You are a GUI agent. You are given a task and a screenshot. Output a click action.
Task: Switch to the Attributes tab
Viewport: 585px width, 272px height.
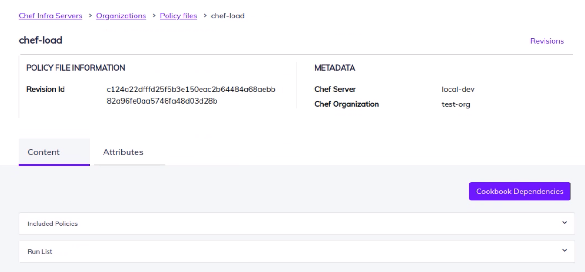pyautogui.click(x=123, y=152)
